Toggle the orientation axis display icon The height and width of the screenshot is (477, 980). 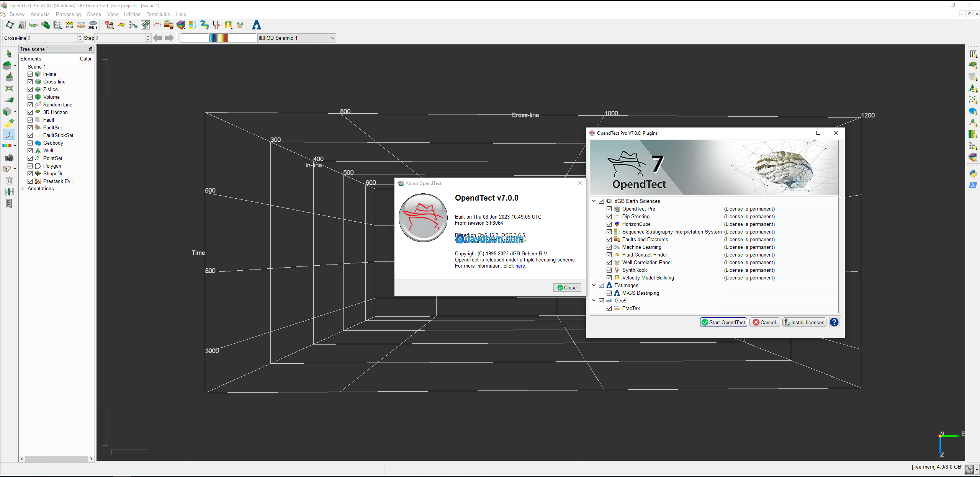coord(9,134)
